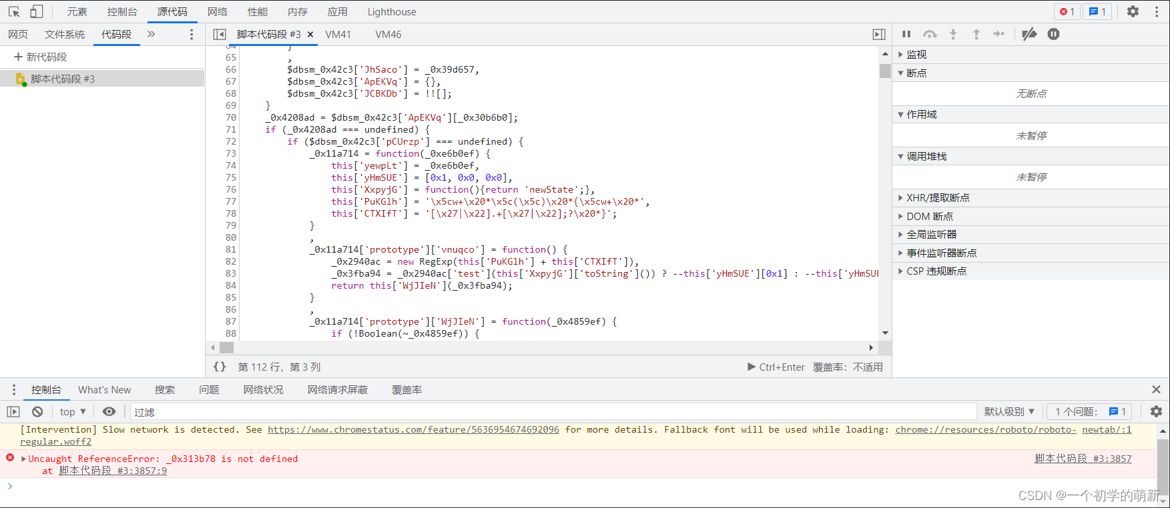Switch to the 网络 panel tab
This screenshot has width=1170, height=508.
(218, 11)
